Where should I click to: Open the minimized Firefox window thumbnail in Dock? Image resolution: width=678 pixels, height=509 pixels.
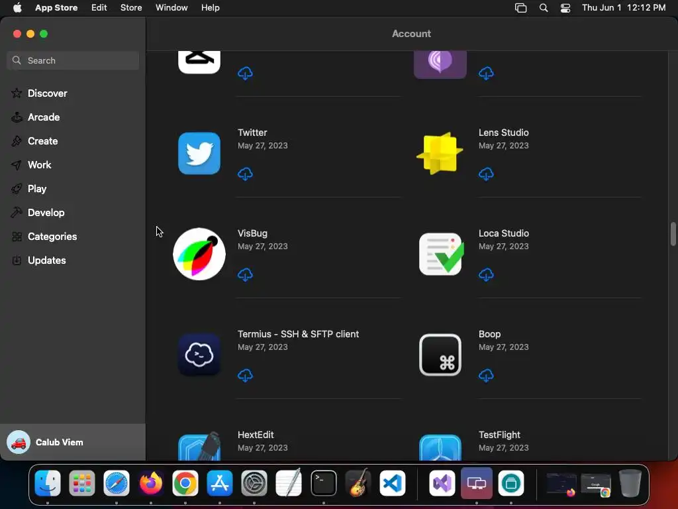[561, 484]
